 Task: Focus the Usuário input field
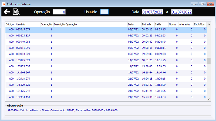click(104, 12)
